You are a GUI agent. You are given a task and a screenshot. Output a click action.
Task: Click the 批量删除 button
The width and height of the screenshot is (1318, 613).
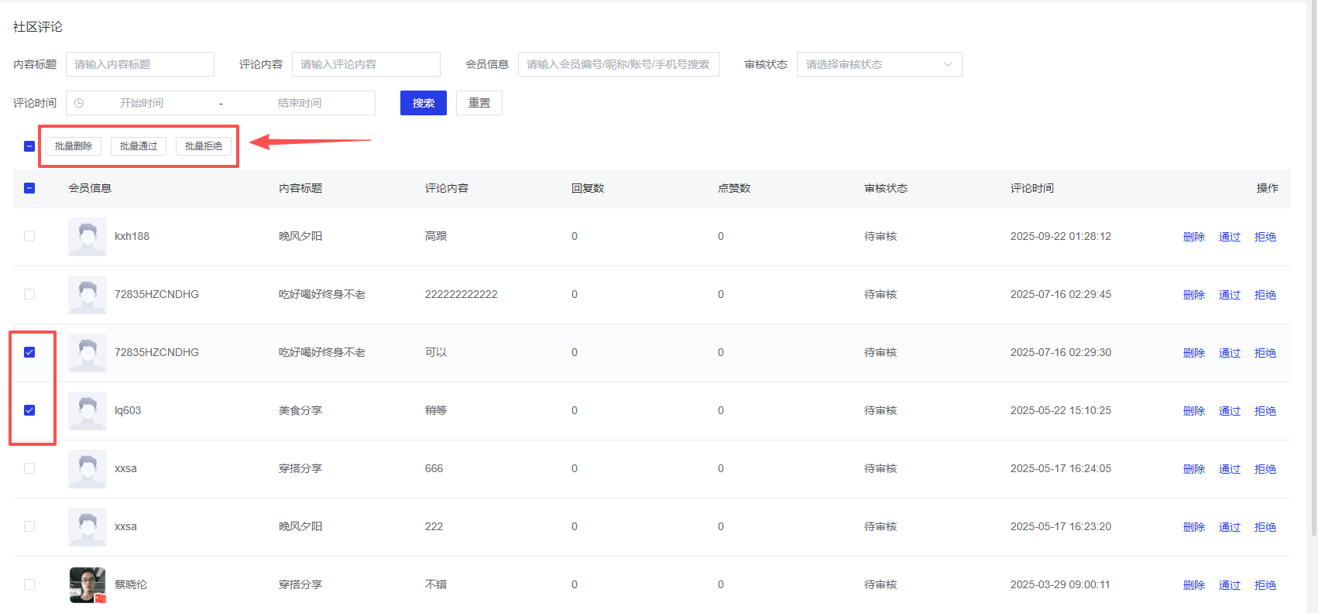pyautogui.click(x=74, y=146)
